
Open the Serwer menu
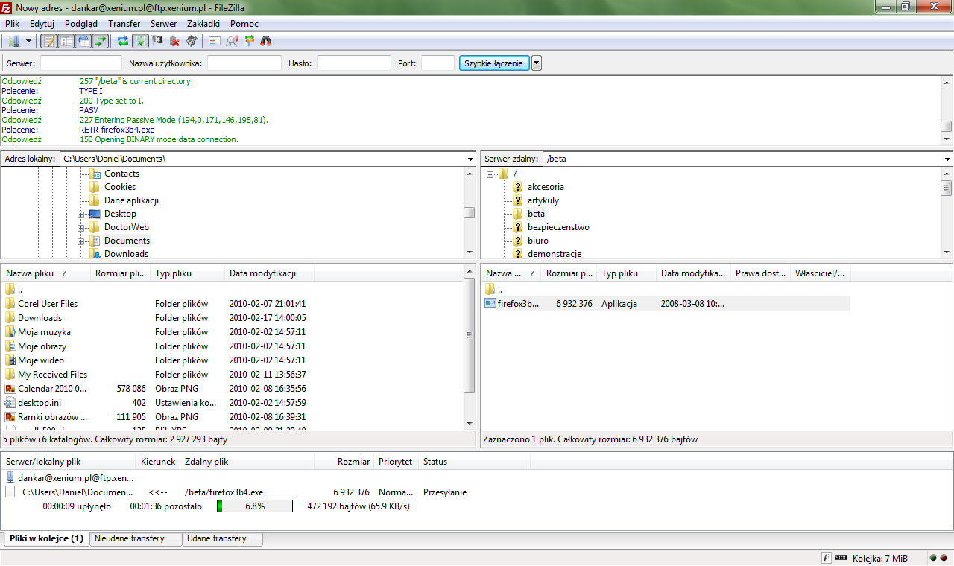click(x=164, y=24)
